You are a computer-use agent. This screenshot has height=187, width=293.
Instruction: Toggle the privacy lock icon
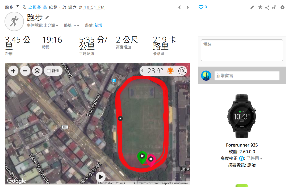pos(274,7)
